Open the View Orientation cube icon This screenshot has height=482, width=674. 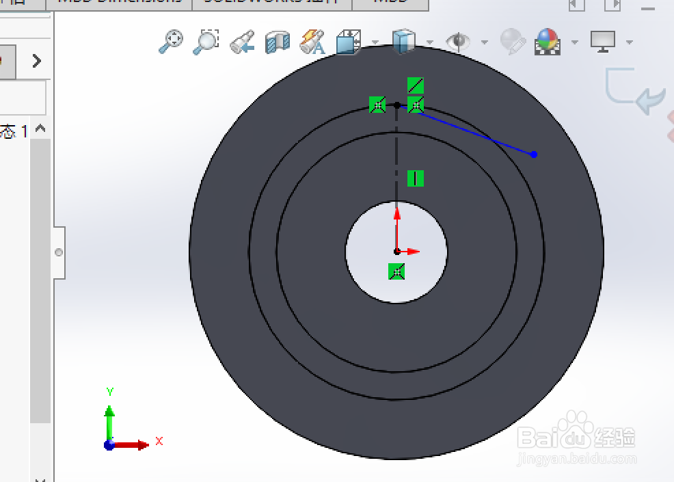tap(347, 41)
